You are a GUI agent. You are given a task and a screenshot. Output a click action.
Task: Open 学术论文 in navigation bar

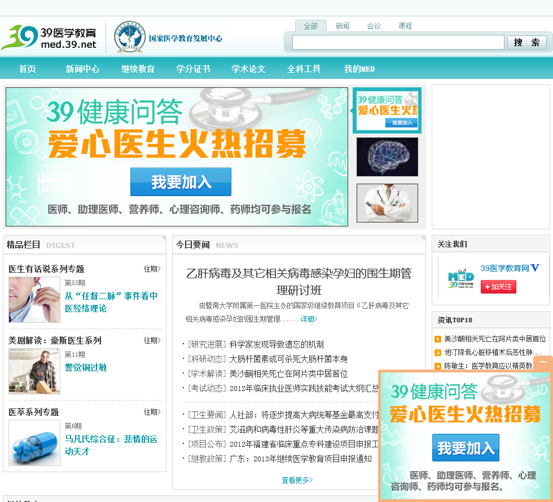[x=248, y=69]
